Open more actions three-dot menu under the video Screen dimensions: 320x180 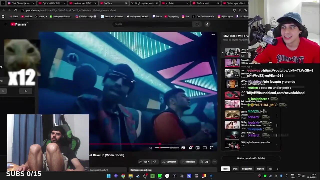tap(214, 162)
